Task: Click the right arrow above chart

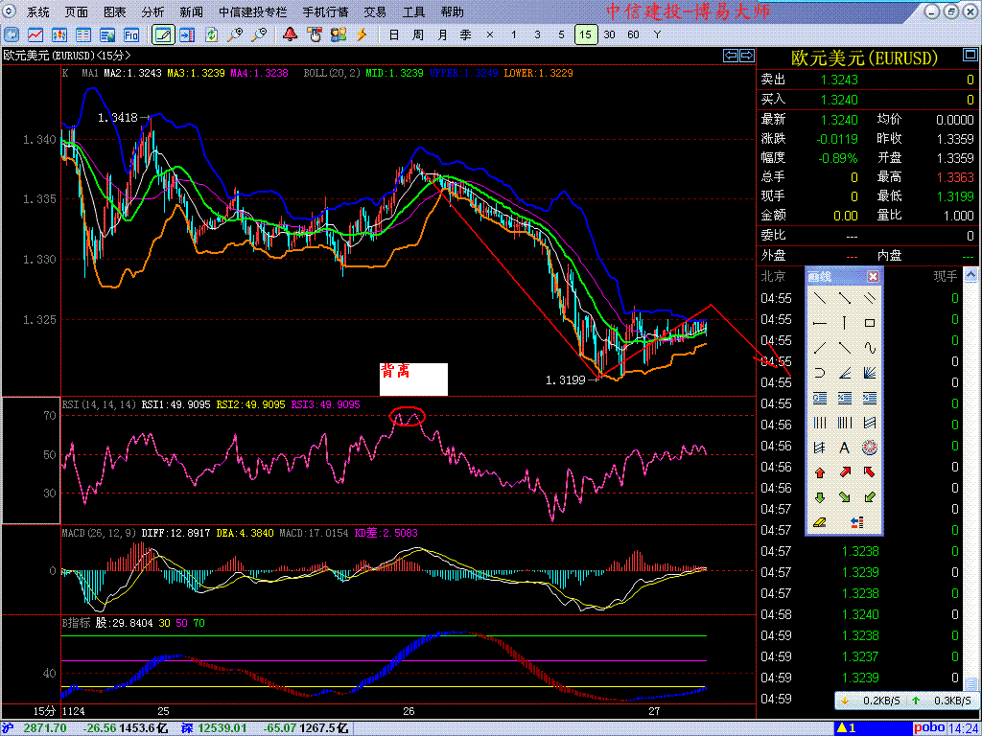Action: (x=745, y=55)
